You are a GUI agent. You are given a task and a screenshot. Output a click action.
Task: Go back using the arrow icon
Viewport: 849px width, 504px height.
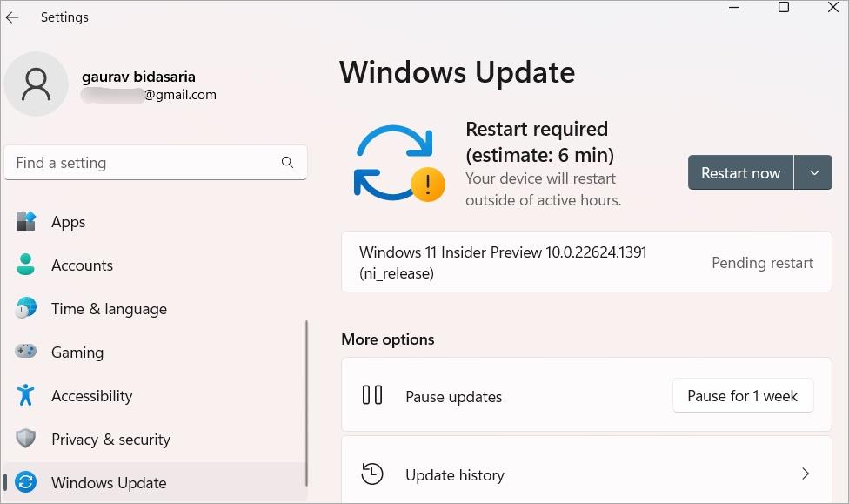pos(12,17)
